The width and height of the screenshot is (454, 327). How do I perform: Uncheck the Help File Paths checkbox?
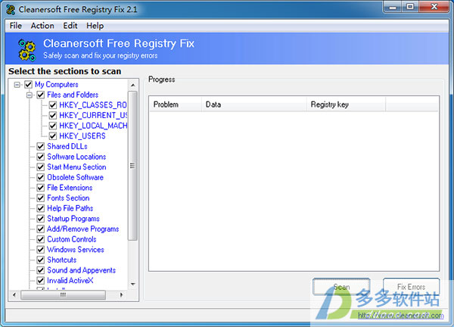pyautogui.click(x=41, y=208)
